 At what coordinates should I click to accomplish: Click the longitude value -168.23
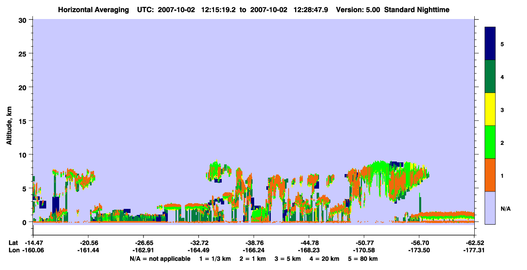pyautogui.click(x=308, y=251)
